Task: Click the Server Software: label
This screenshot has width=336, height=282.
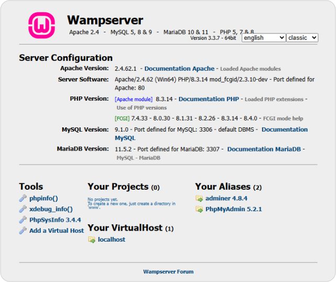Action: coord(83,79)
